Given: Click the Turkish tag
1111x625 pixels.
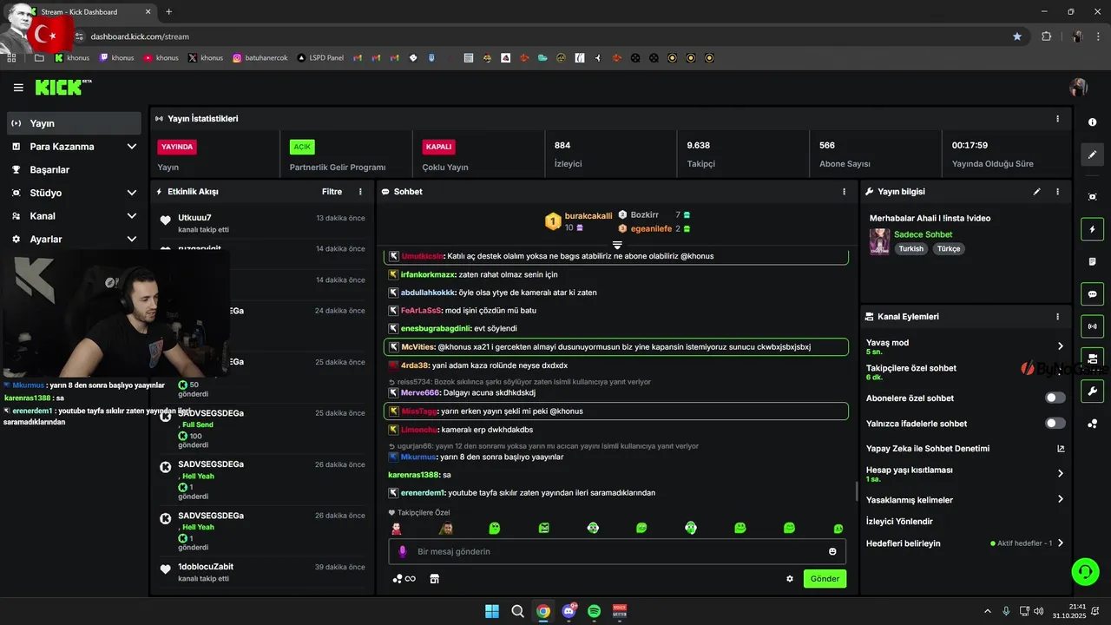Looking at the screenshot, I should [910, 249].
